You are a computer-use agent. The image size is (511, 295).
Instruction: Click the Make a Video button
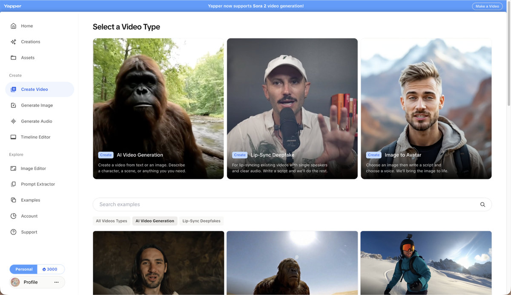point(487,6)
